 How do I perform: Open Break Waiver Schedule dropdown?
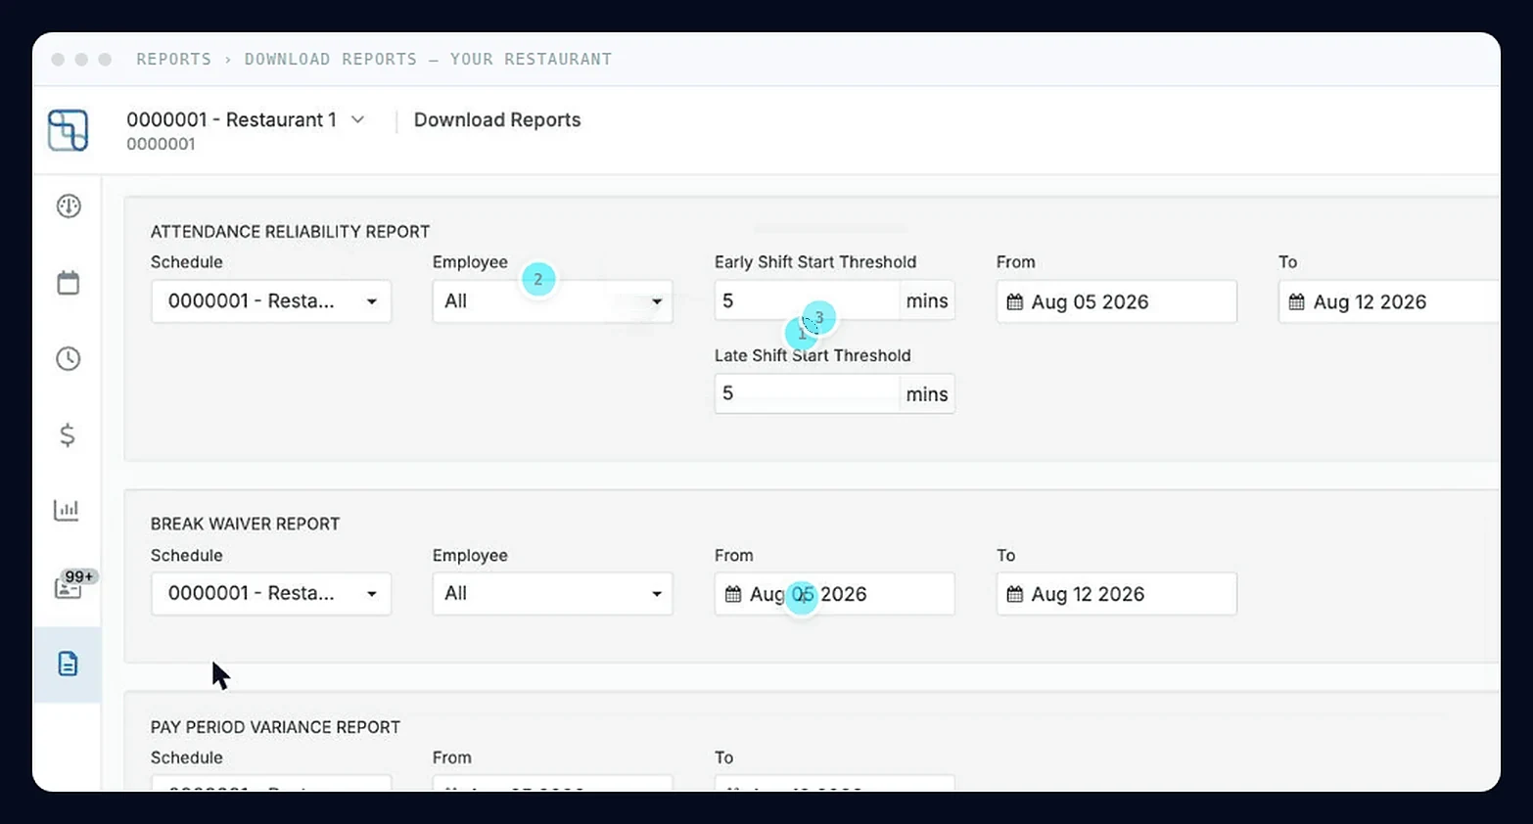pos(271,593)
